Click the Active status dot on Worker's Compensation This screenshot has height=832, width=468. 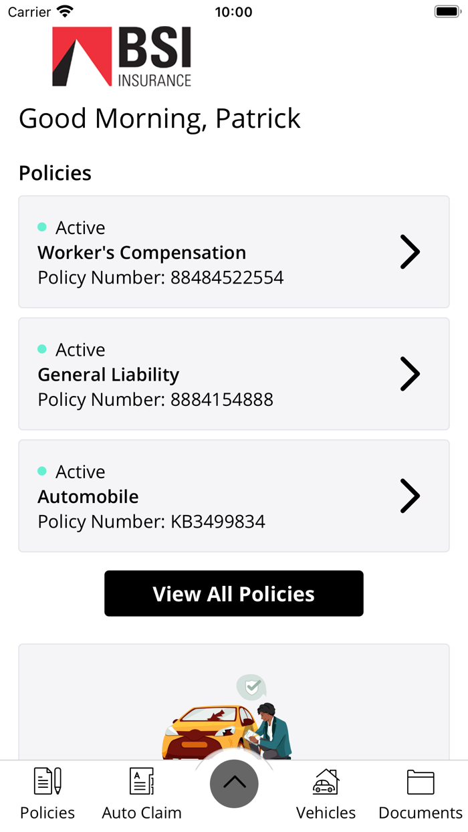point(43,227)
